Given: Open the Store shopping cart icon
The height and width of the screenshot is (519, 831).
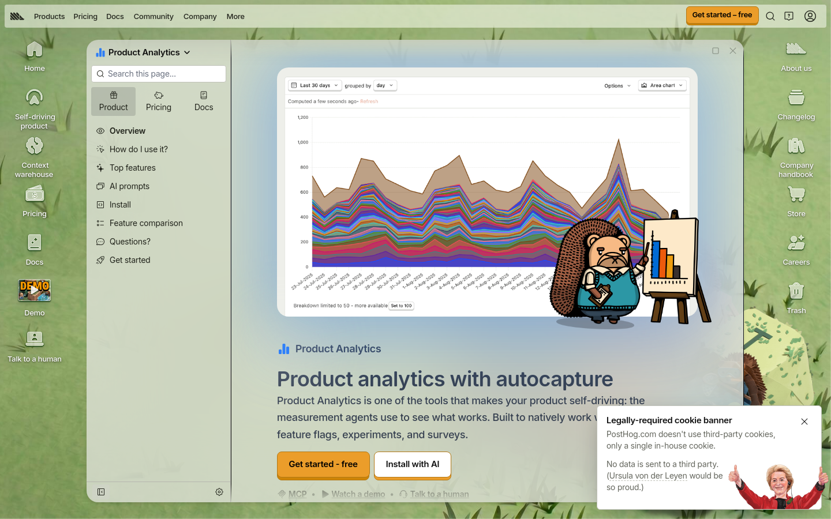Looking at the screenshot, I should click(x=796, y=201).
